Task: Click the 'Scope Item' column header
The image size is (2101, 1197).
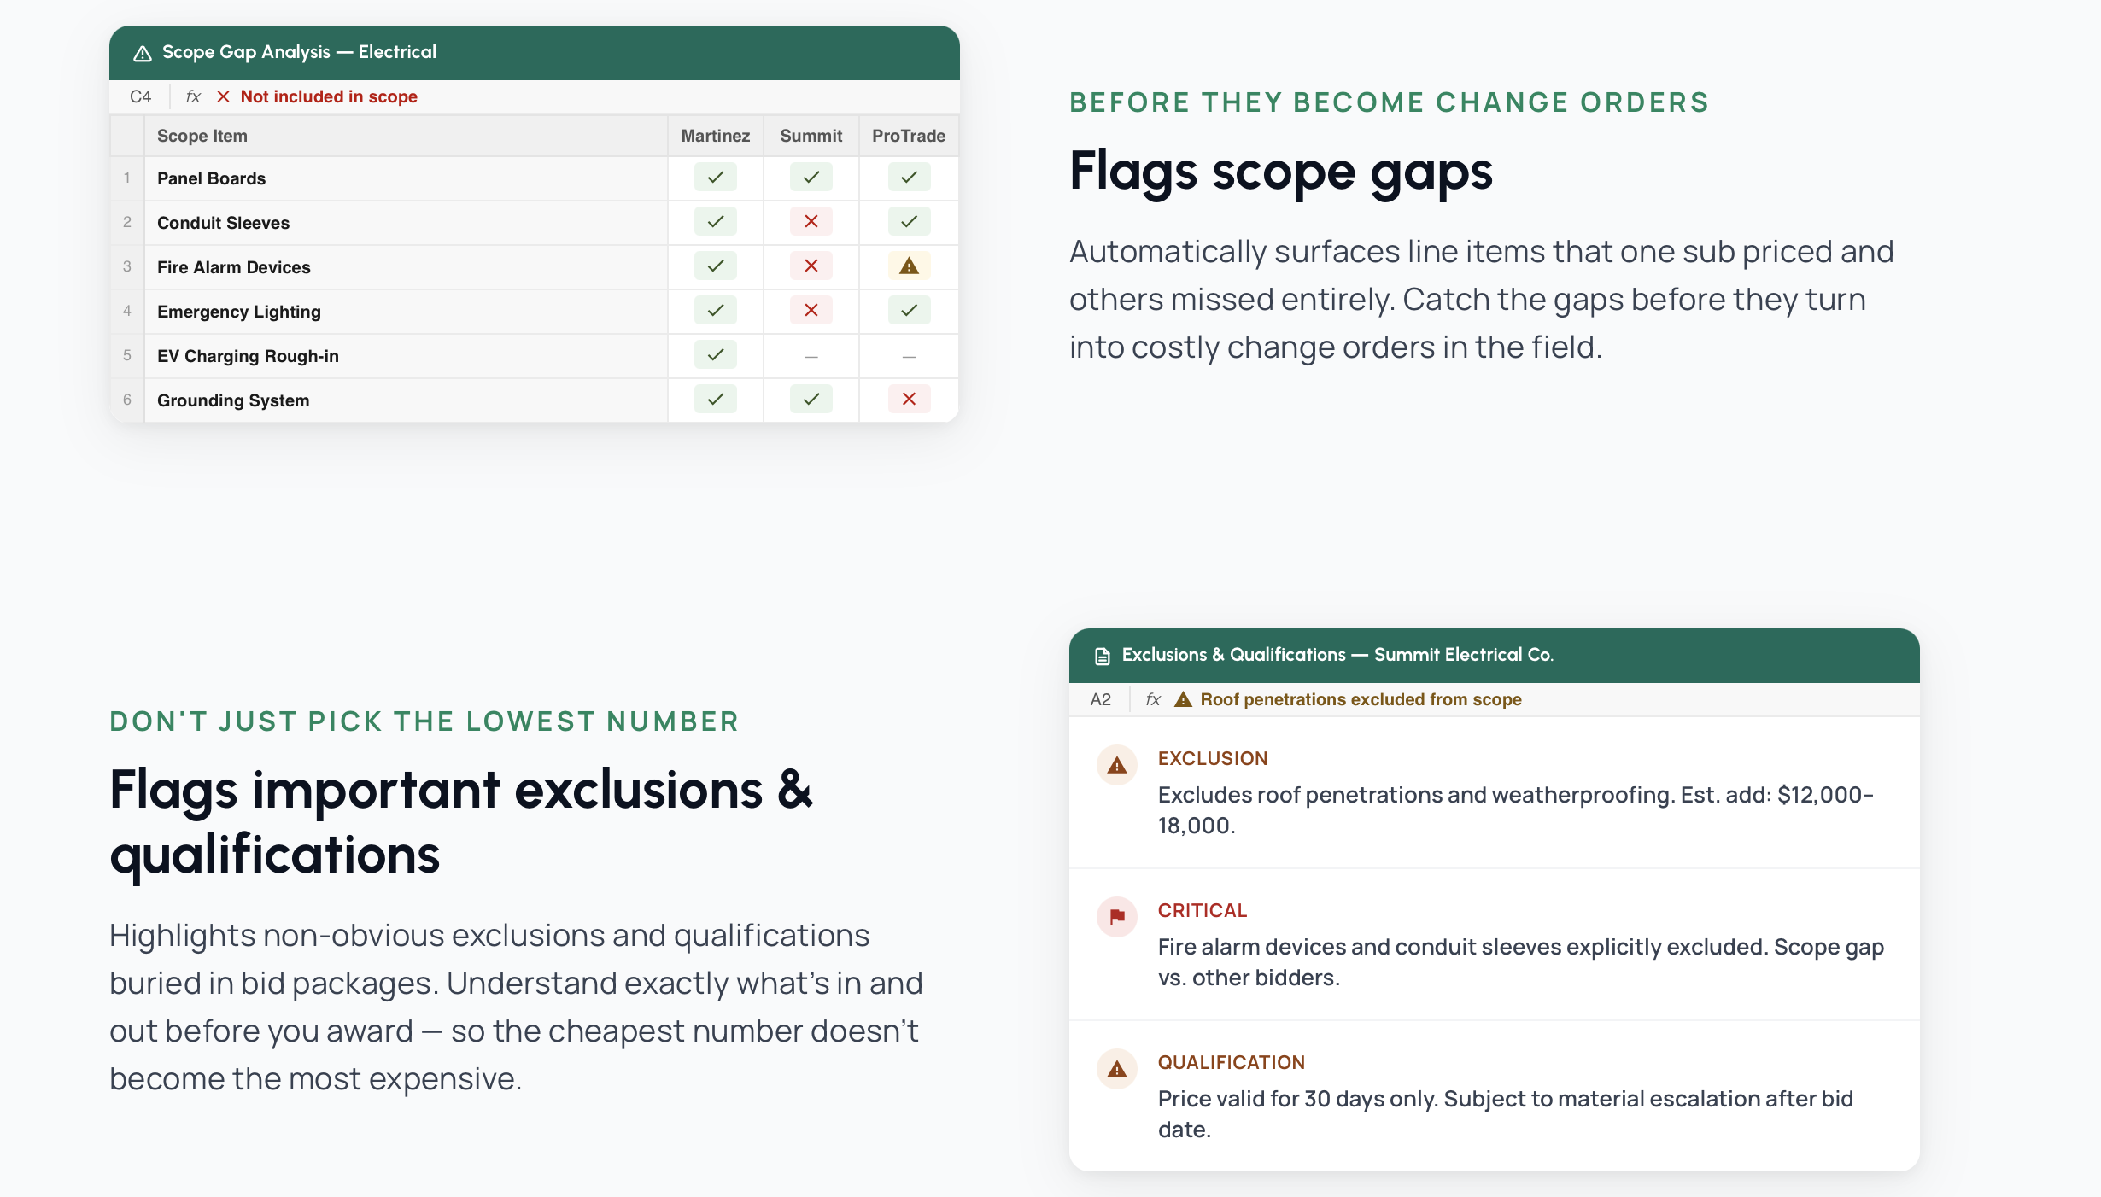Action: tap(407, 136)
